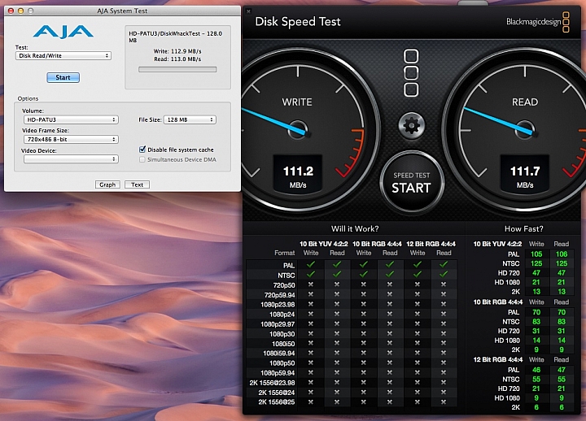Open the File Size dropdown

pos(190,119)
